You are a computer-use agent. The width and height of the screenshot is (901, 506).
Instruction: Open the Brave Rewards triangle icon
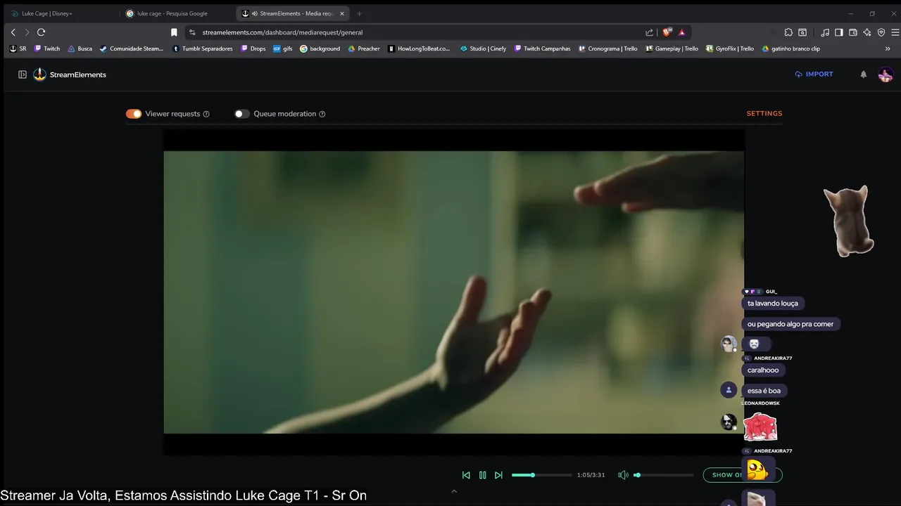coord(681,32)
